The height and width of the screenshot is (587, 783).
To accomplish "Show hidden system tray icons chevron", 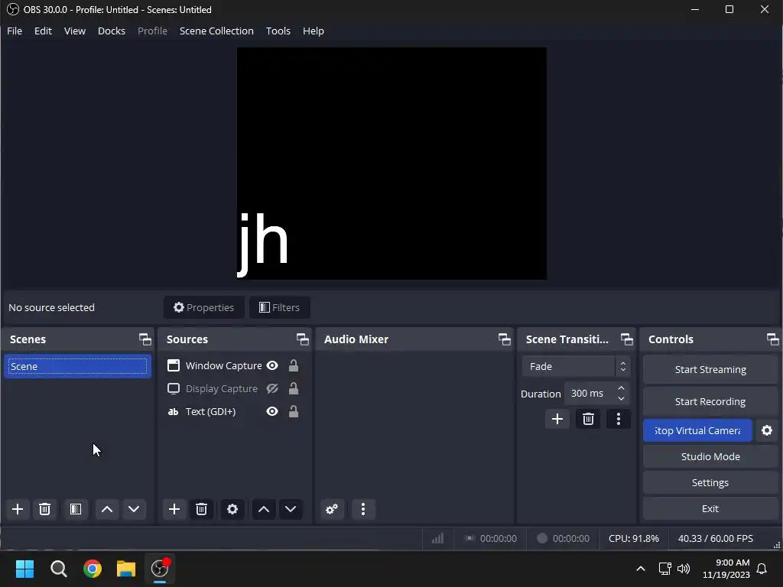I will pyautogui.click(x=641, y=569).
